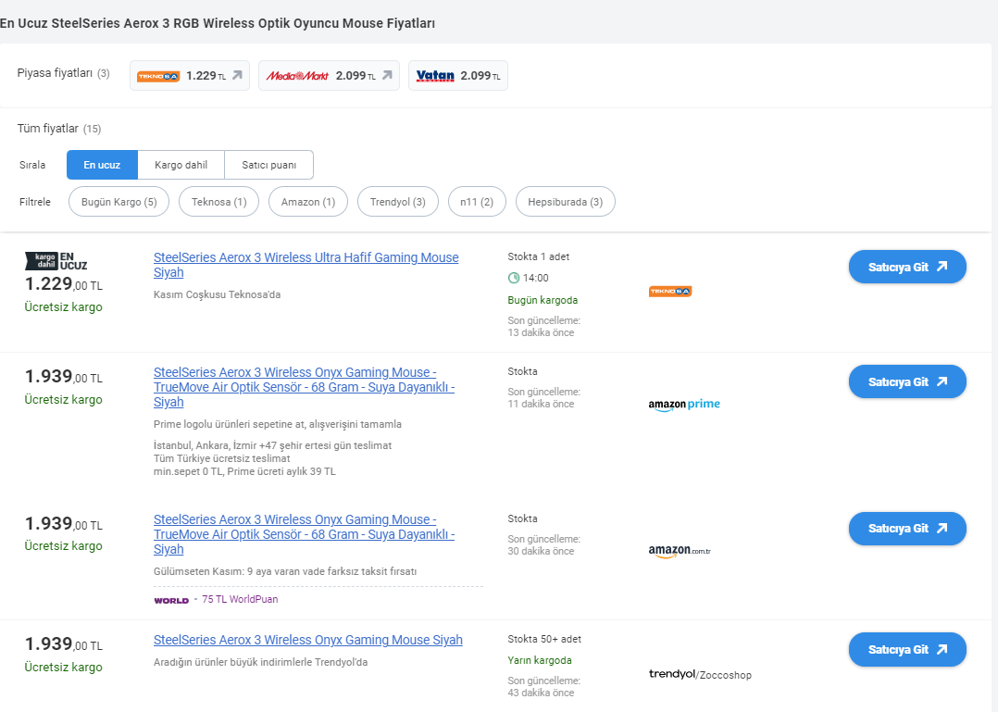Click the Vatan logo in the market prices row
This screenshot has height=712, width=998.
pyautogui.click(x=435, y=76)
